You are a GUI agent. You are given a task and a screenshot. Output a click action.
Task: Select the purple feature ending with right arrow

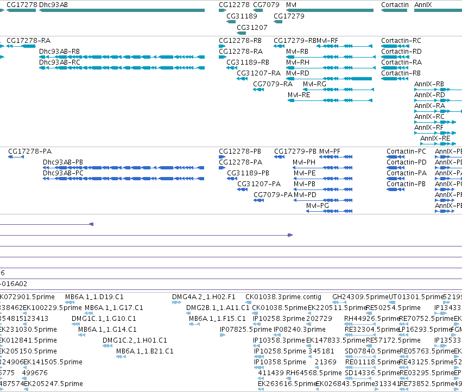(147, 235)
